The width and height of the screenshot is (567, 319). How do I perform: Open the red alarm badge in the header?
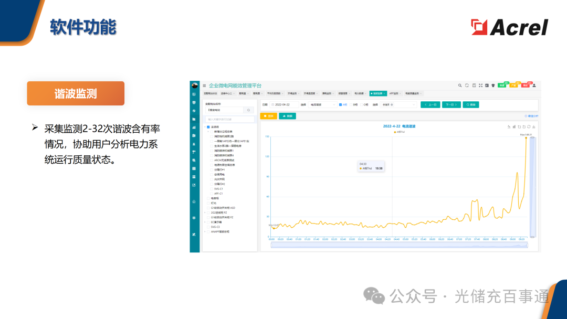(x=525, y=86)
